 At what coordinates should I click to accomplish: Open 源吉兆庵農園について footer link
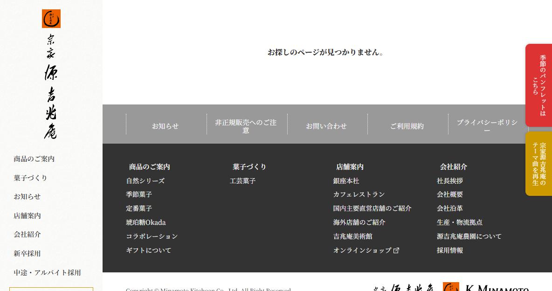pyautogui.click(x=469, y=236)
